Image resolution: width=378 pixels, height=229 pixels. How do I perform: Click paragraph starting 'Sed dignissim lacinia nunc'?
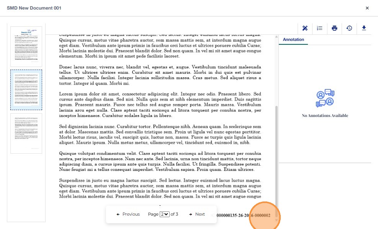160,135
